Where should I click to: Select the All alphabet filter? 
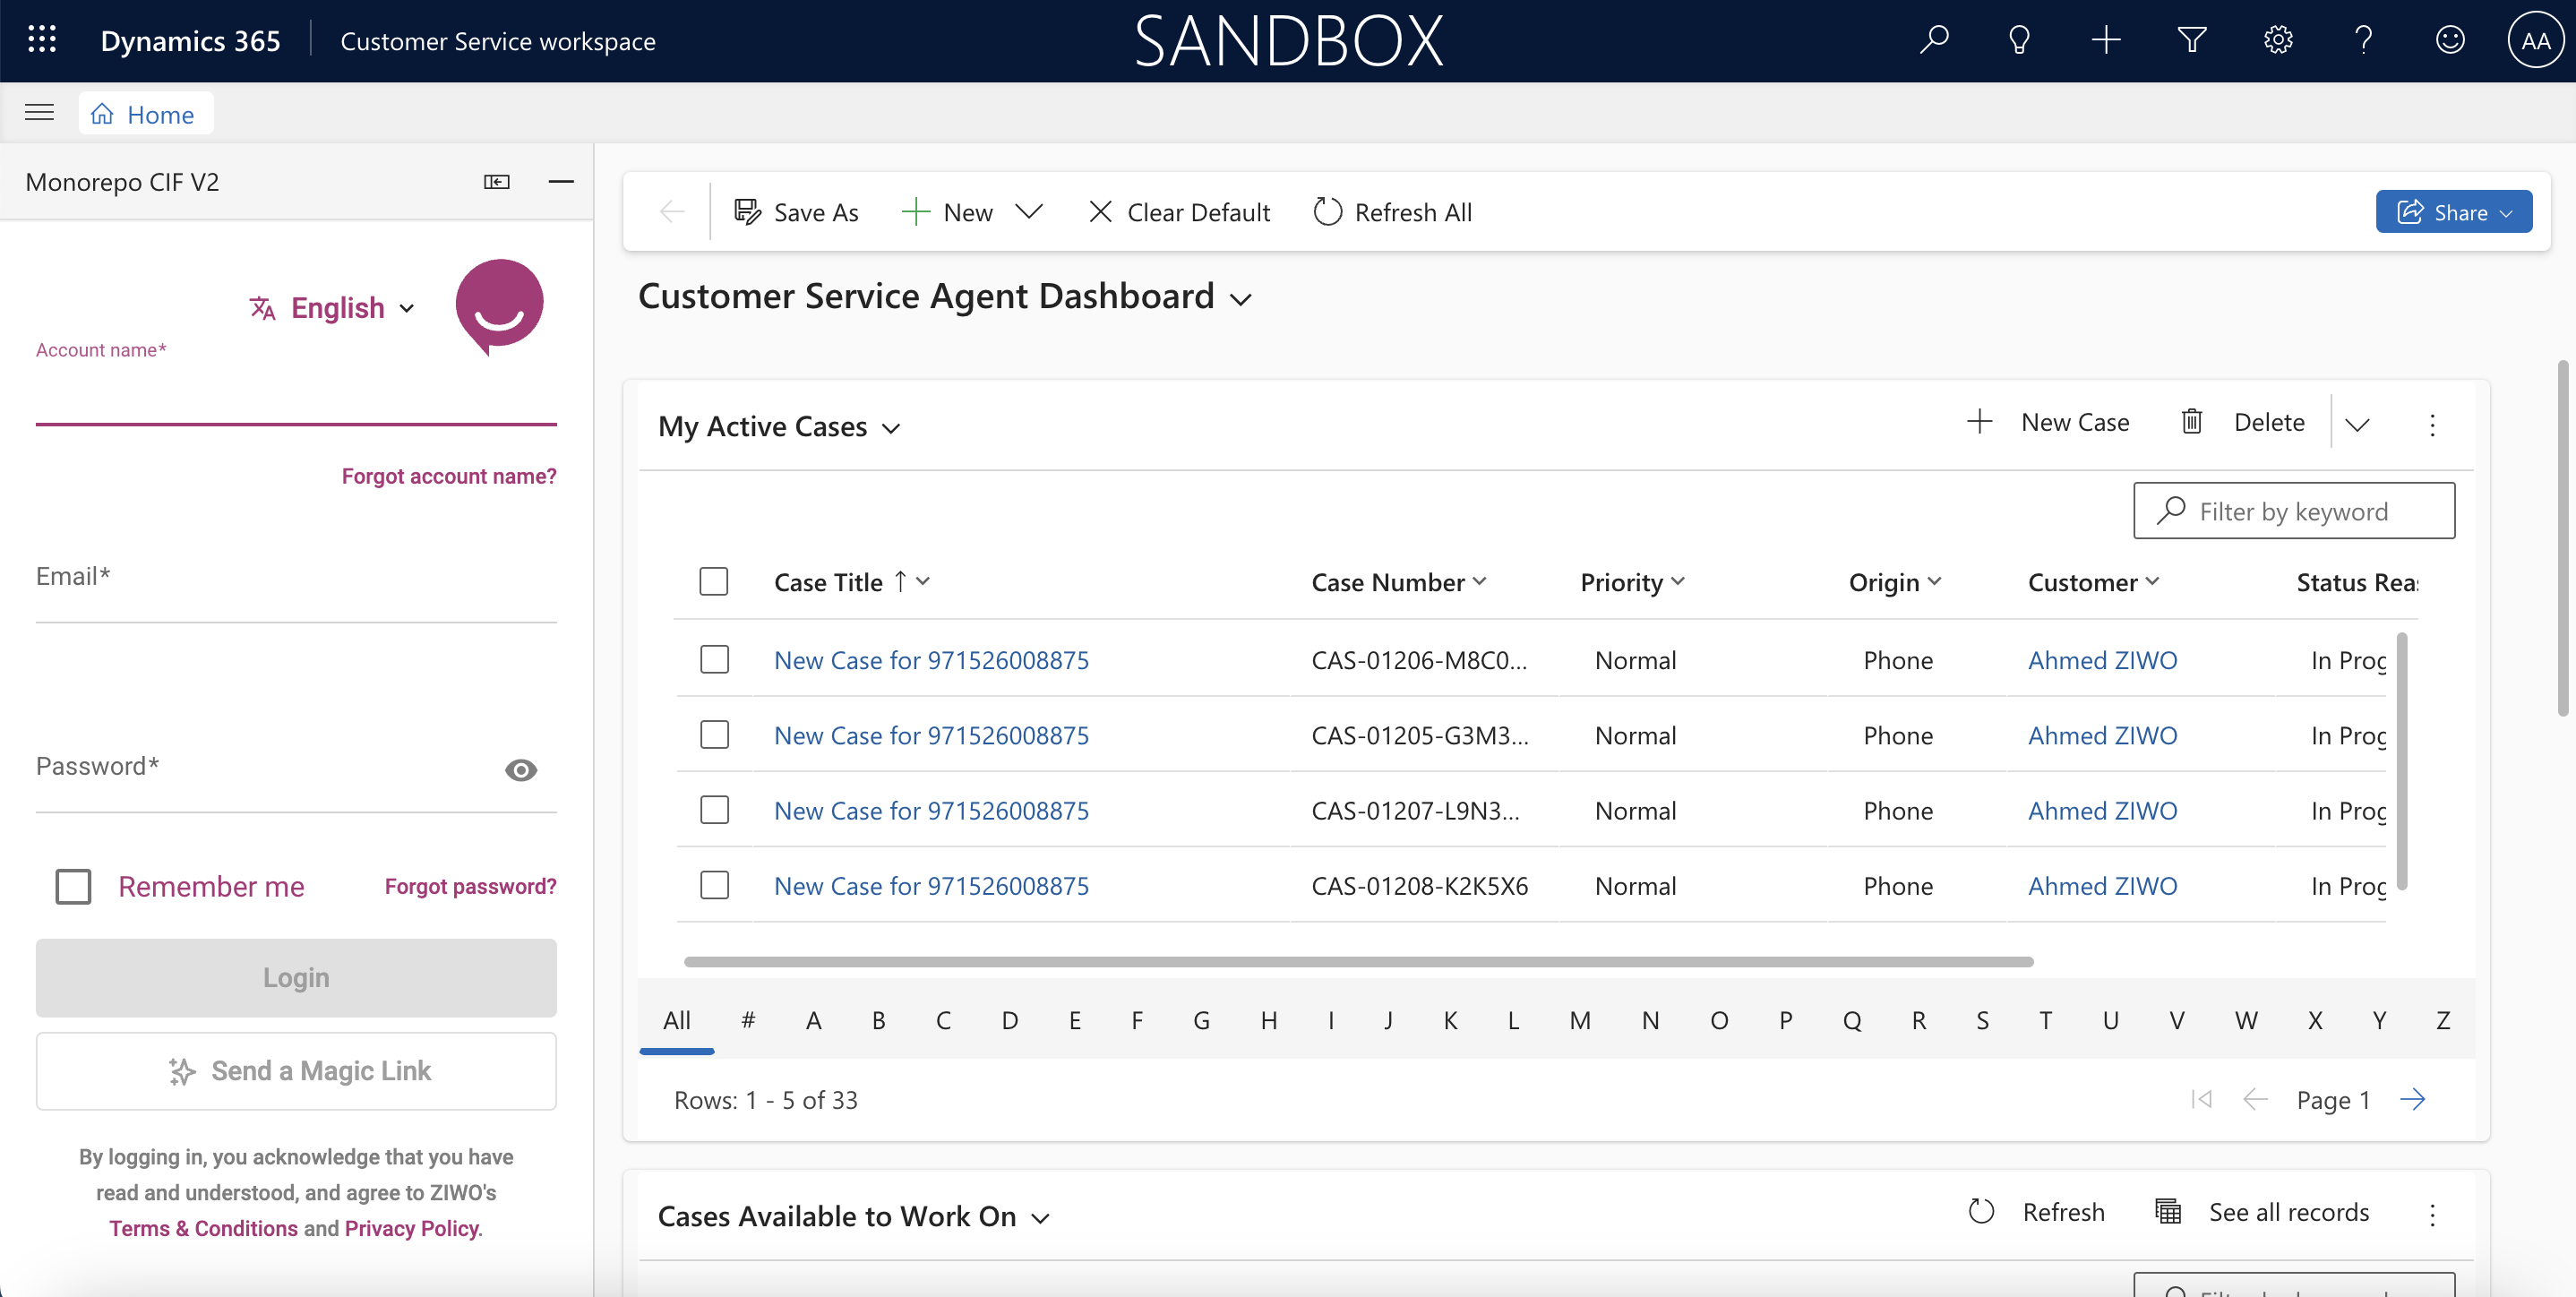677,1020
